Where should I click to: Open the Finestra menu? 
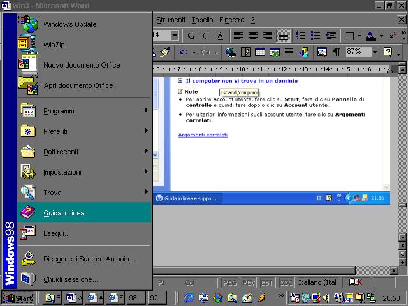(x=231, y=20)
